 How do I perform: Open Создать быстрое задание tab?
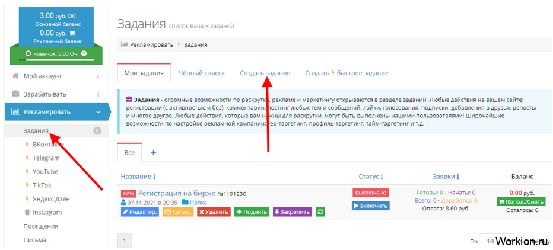click(x=347, y=73)
